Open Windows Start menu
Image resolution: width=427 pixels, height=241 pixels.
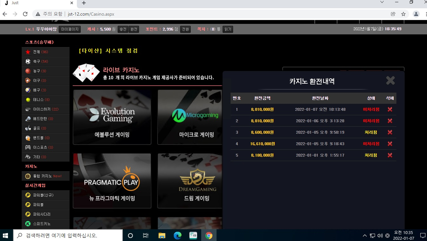click(5, 236)
